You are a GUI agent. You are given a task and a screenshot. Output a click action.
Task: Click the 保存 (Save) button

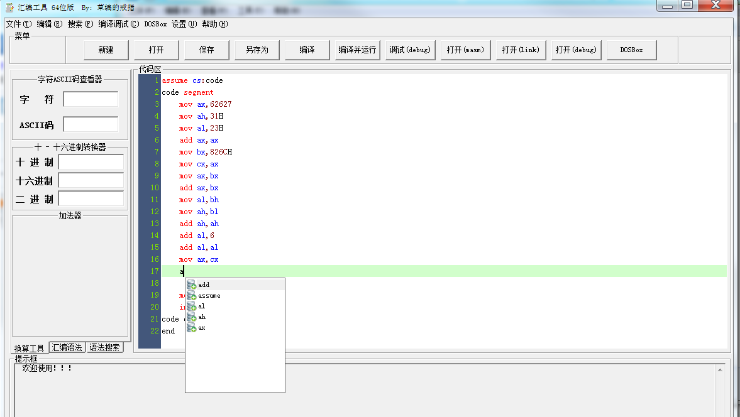pos(207,50)
